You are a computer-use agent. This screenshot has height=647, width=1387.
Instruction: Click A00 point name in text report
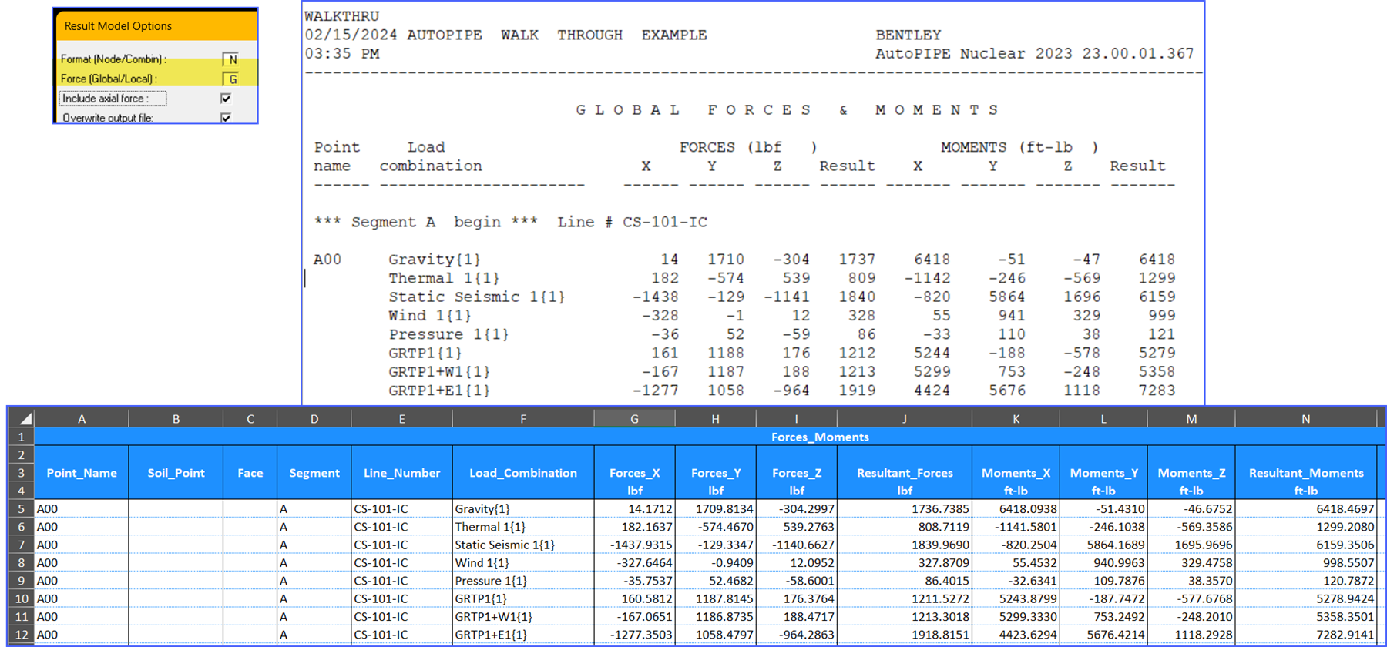pyautogui.click(x=327, y=260)
